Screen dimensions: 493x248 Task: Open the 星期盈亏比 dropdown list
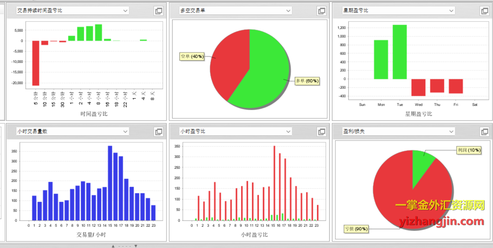coord(451,11)
